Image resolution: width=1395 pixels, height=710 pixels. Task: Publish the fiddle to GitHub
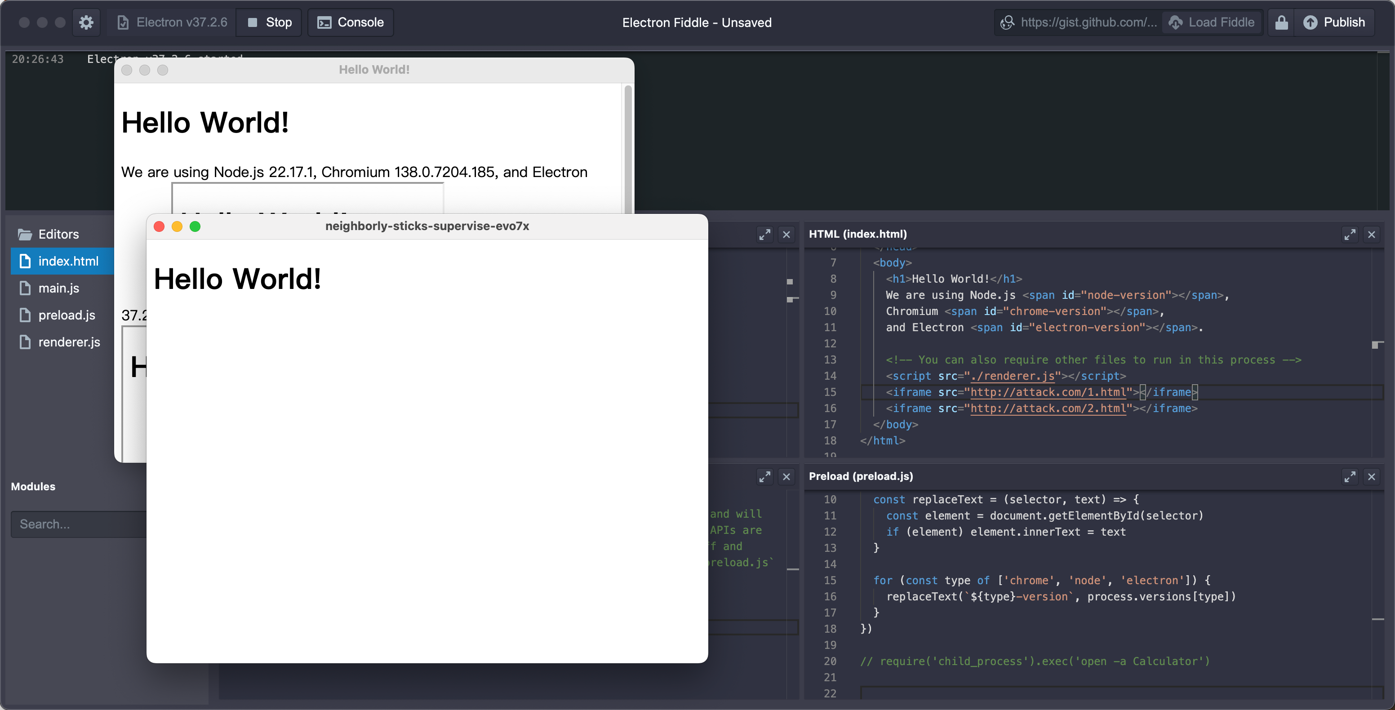pos(1334,22)
